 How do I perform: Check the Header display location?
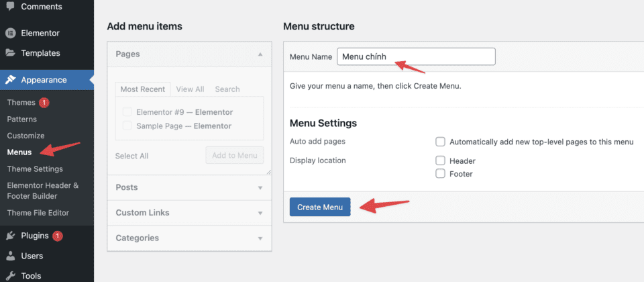440,160
